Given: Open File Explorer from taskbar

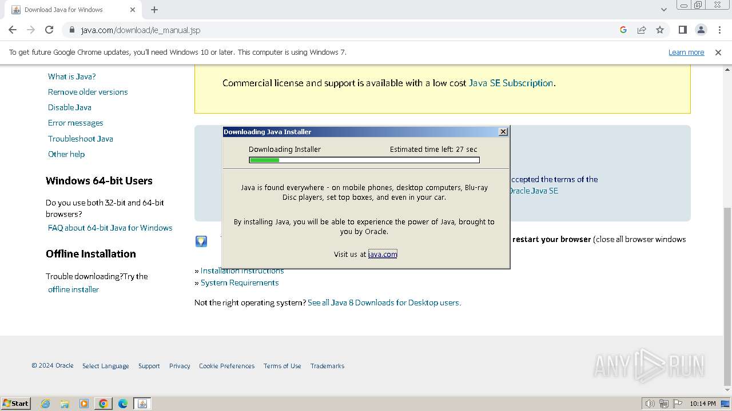Looking at the screenshot, I should point(65,404).
